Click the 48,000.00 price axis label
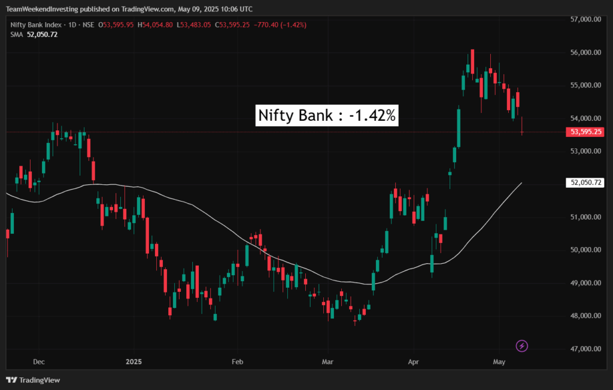Viewport: 613px width, 390px height. tap(585, 316)
